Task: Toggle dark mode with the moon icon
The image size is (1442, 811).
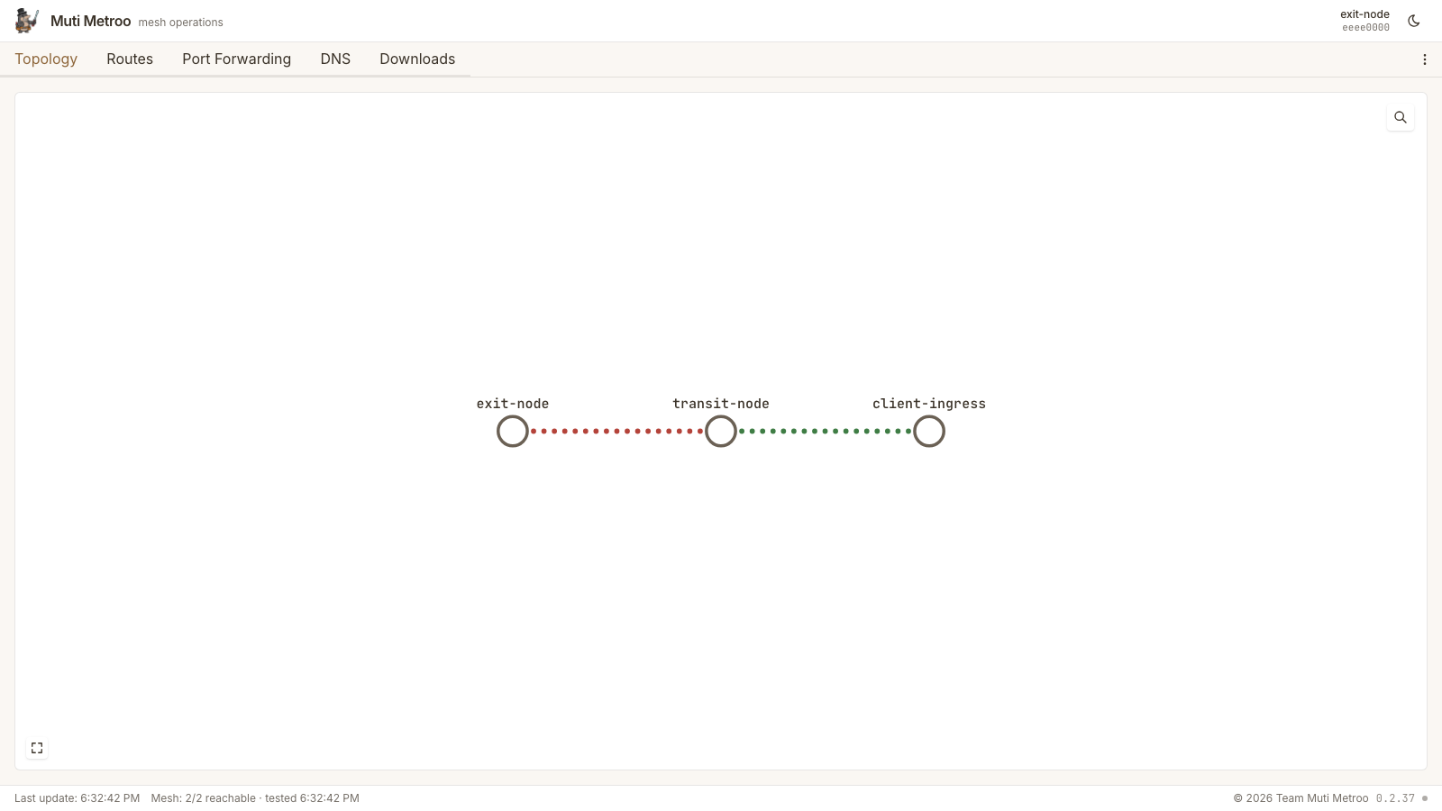Action: [x=1414, y=21]
